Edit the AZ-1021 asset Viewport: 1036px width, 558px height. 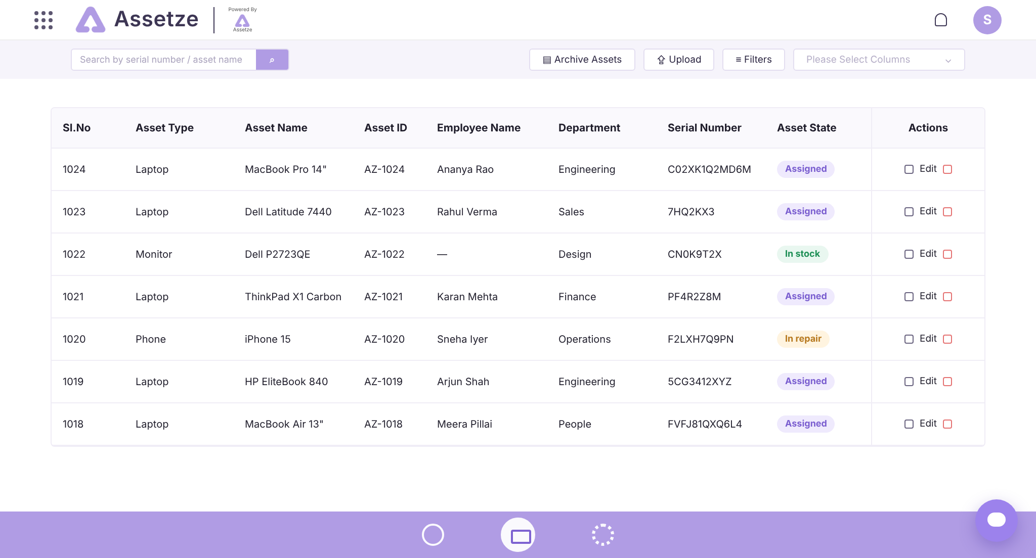tap(928, 296)
